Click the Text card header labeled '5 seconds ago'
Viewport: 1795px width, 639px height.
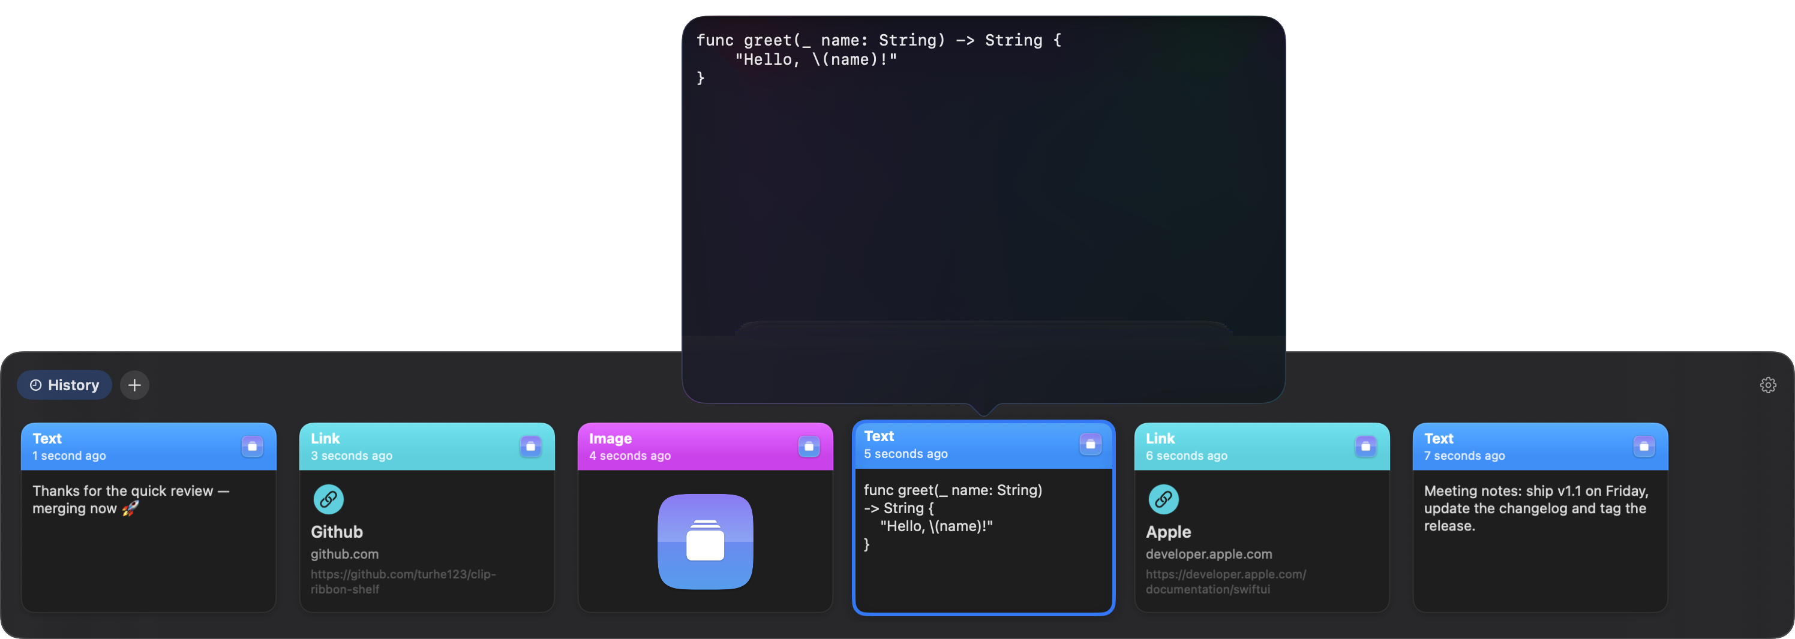(983, 445)
